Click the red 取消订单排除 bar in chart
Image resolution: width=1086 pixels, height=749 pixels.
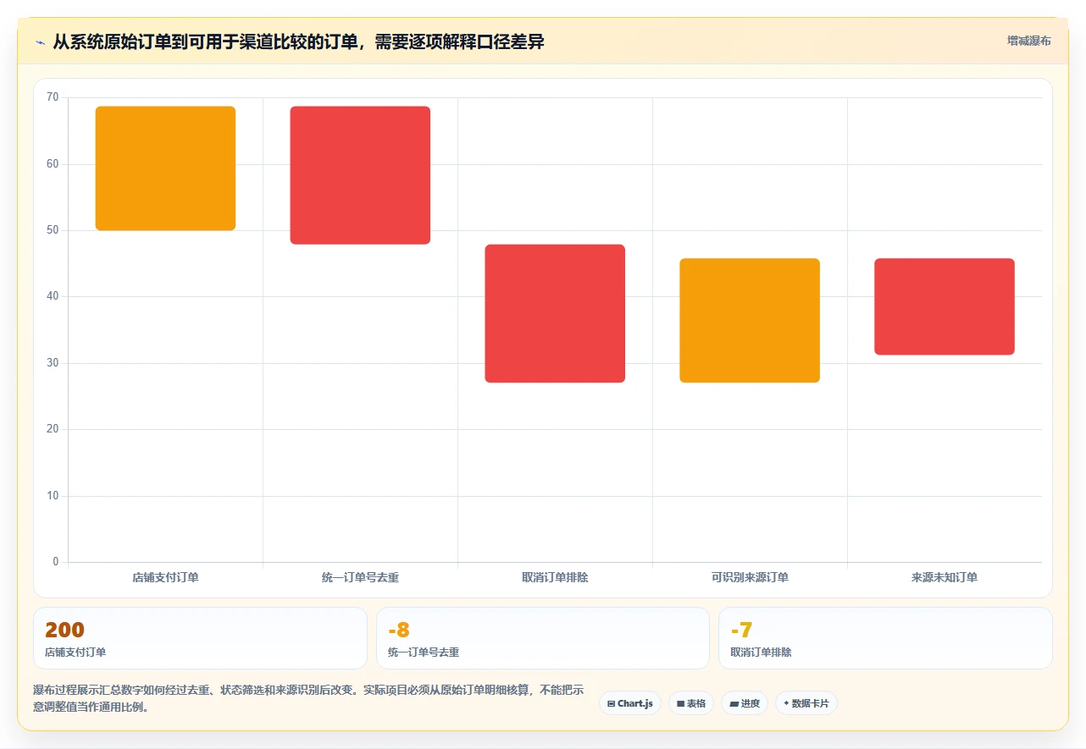click(555, 313)
